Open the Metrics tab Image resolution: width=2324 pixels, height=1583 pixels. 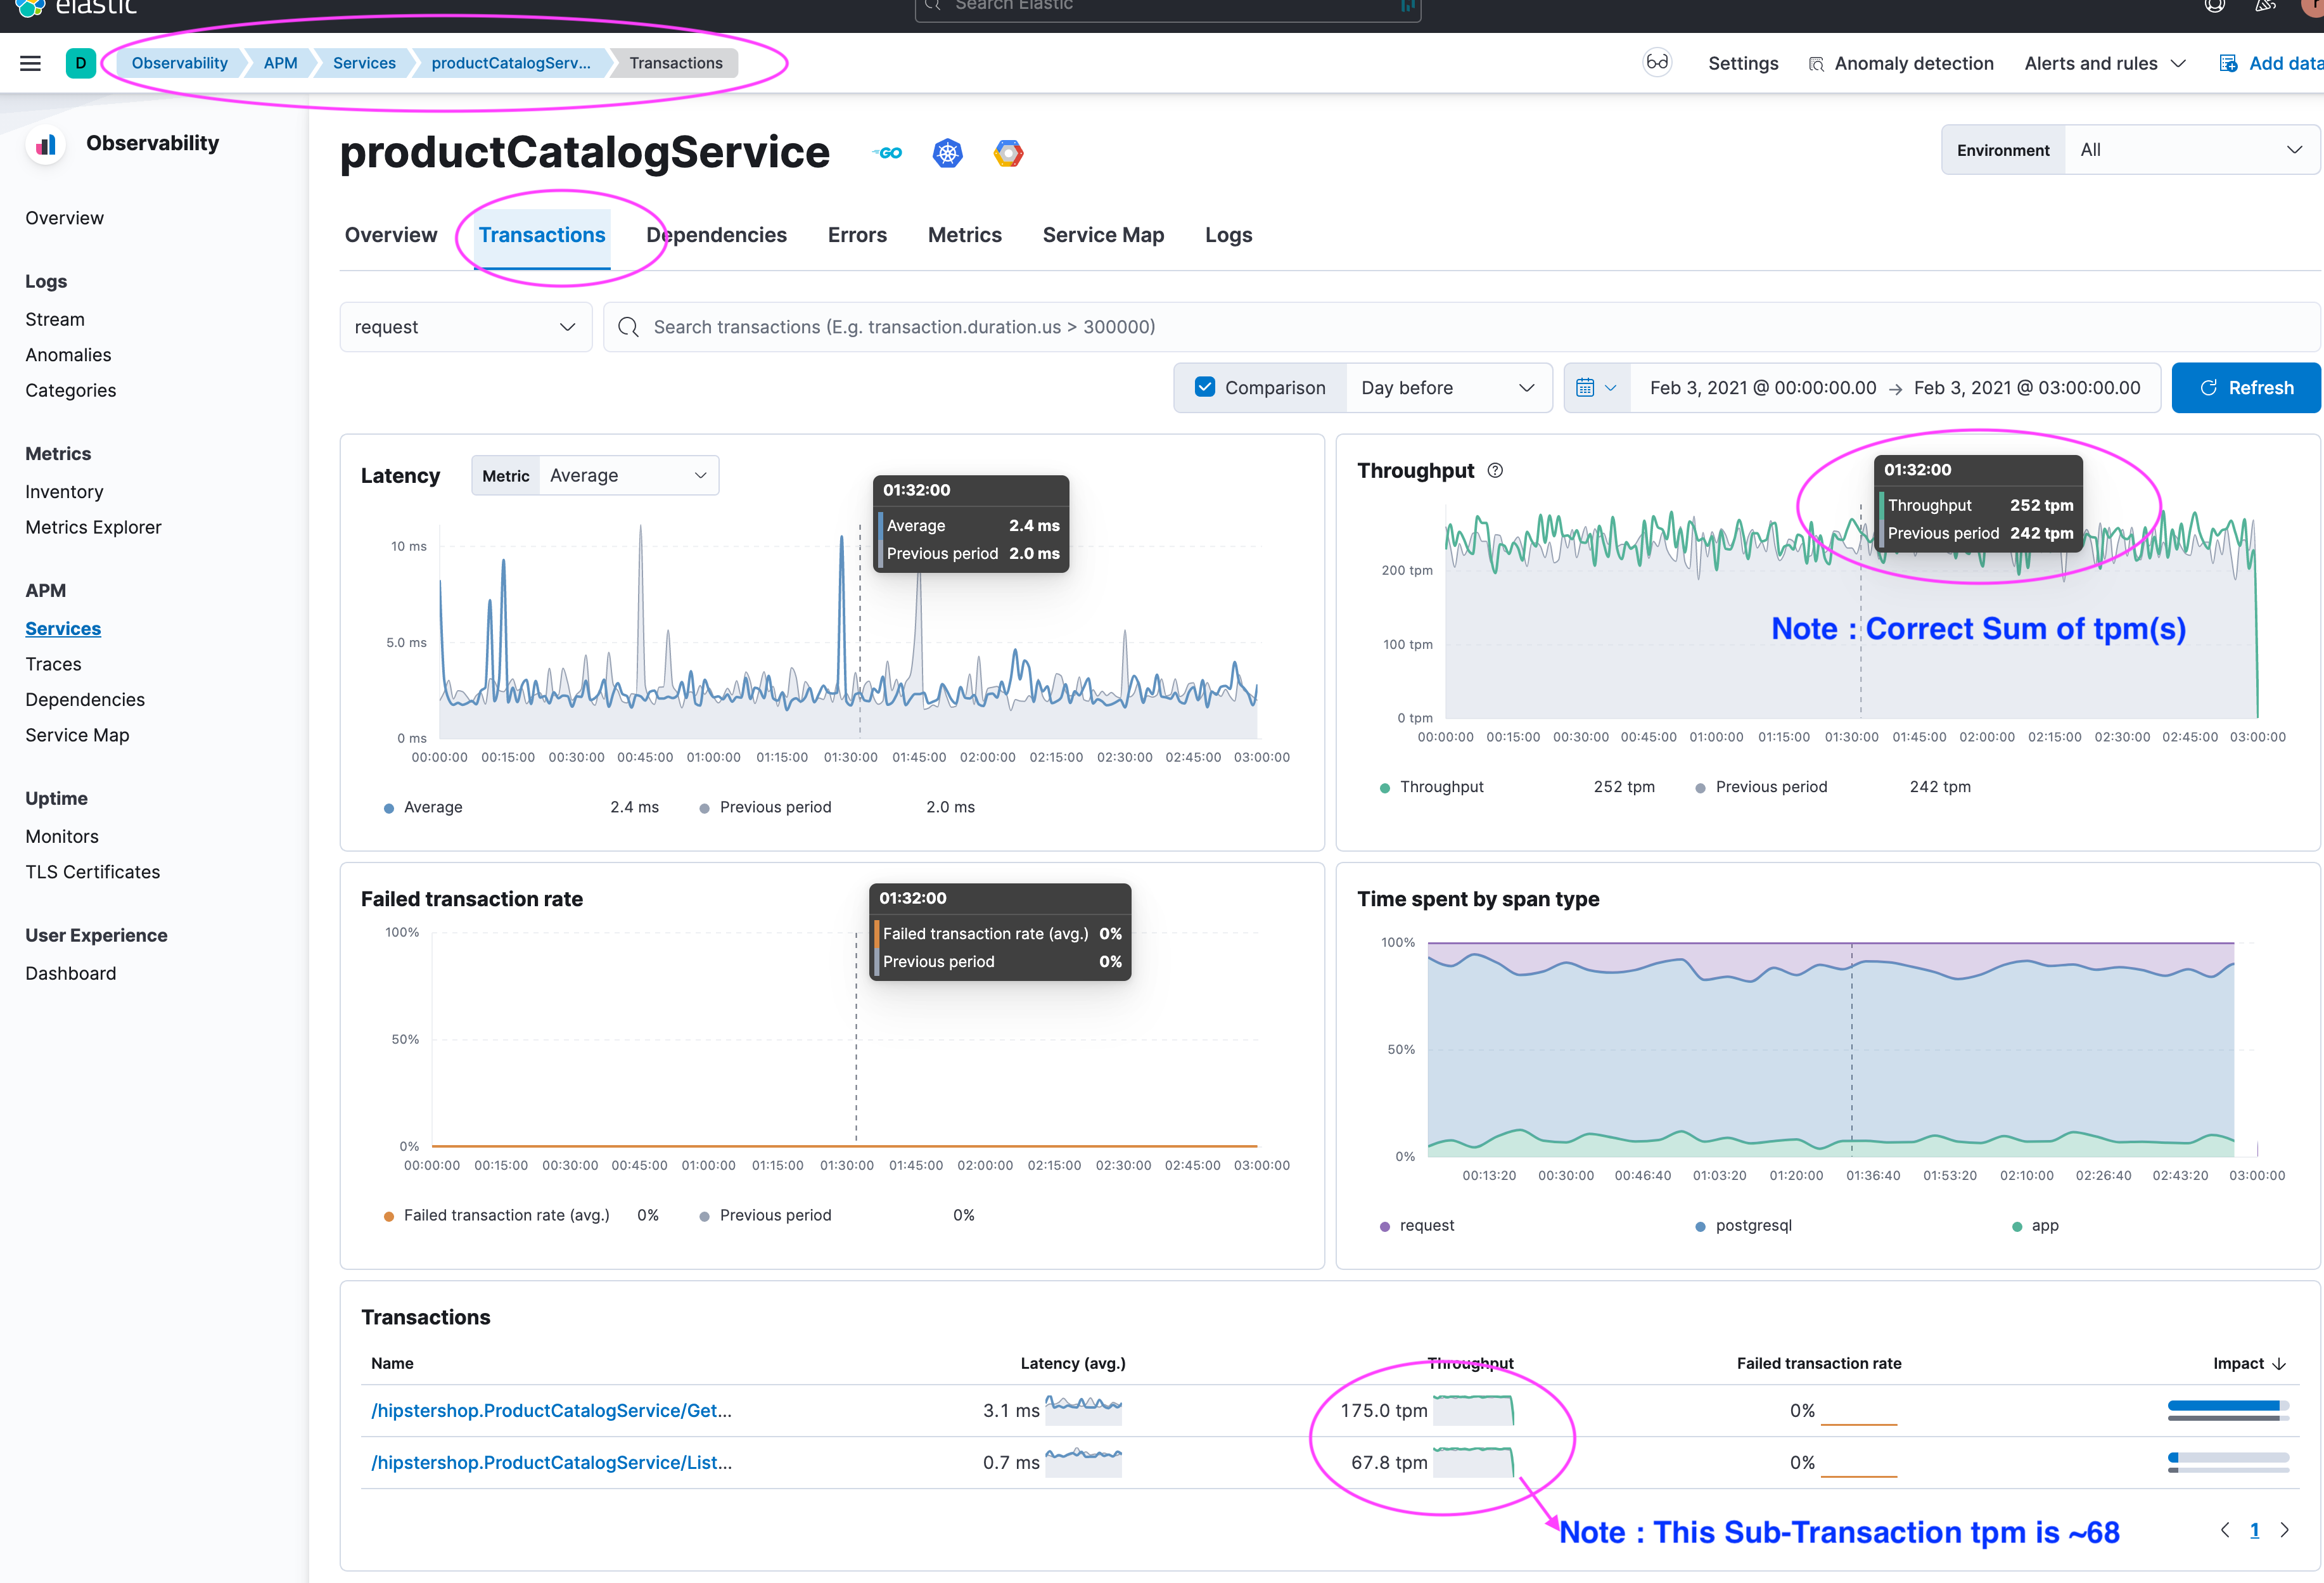pyautogui.click(x=965, y=235)
